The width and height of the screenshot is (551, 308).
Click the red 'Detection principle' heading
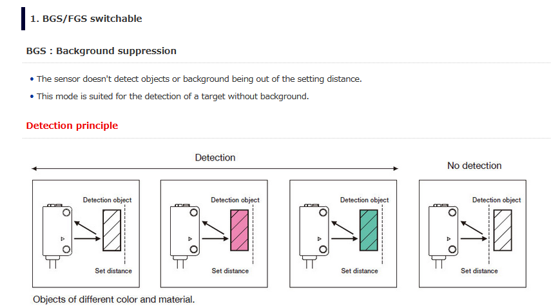pyautogui.click(x=72, y=126)
